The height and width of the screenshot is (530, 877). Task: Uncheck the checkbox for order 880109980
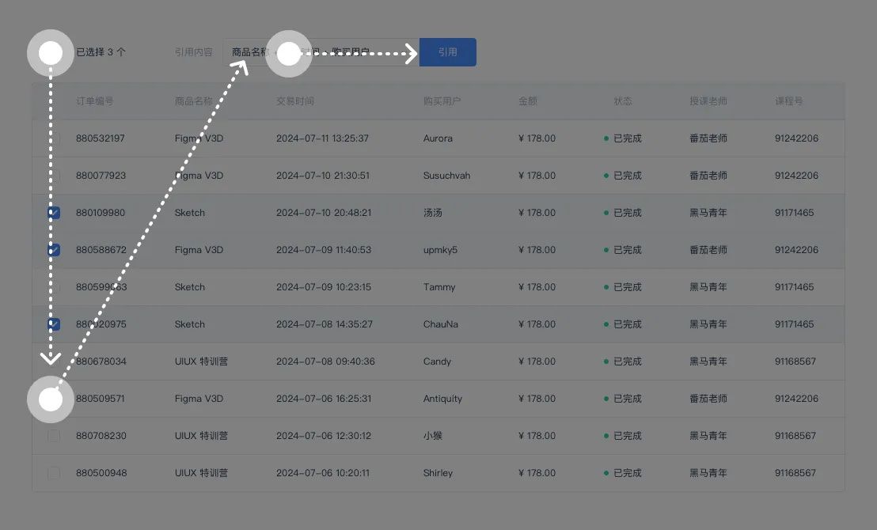[54, 213]
